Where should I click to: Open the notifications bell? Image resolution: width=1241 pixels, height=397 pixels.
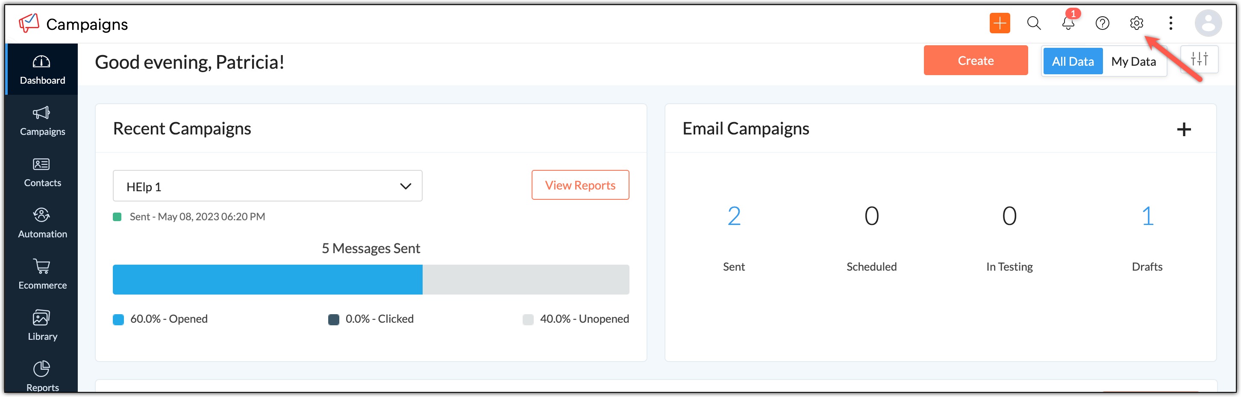[x=1067, y=23]
